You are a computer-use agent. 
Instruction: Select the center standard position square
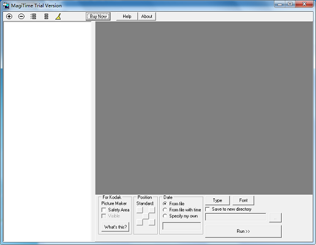(x=146, y=216)
